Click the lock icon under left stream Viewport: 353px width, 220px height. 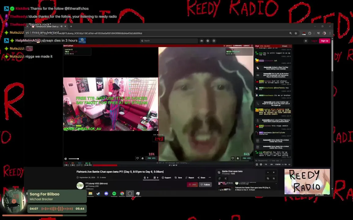(x=143, y=158)
